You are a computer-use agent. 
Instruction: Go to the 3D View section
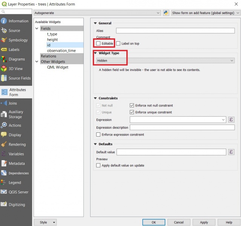point(15,69)
